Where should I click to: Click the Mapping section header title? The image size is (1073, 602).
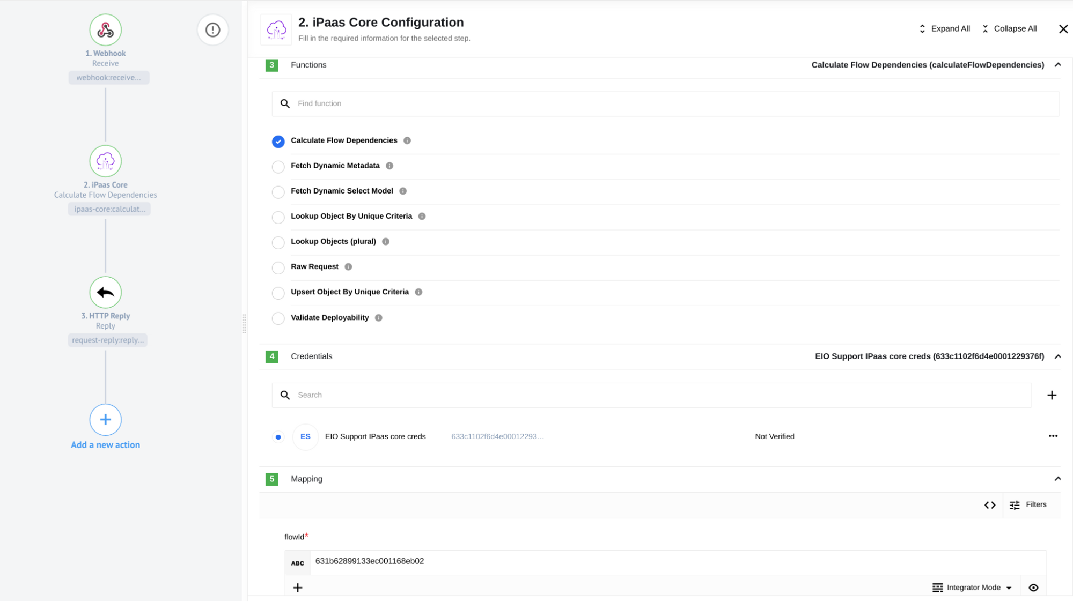[x=306, y=479]
